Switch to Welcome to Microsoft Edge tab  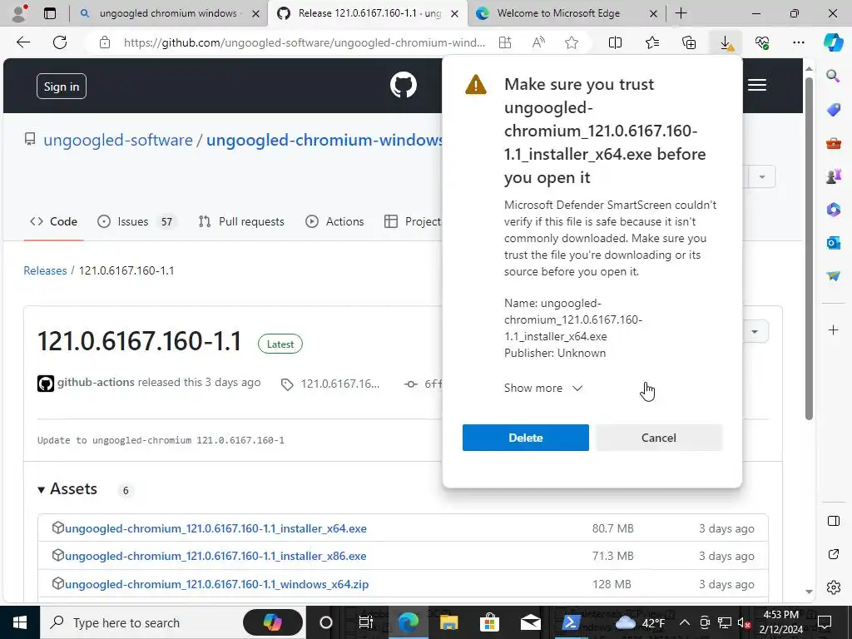[558, 13]
